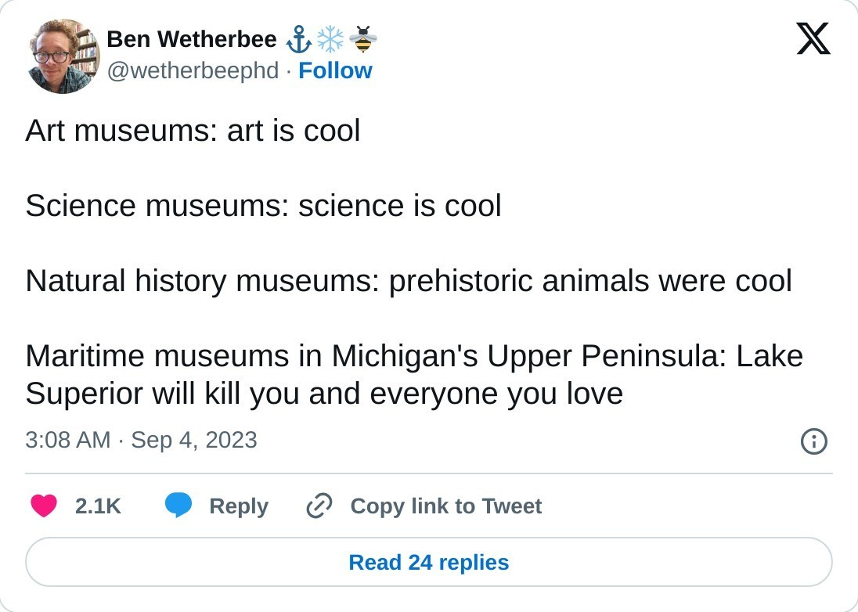
Task: Open the @wetherbeephd handle link
Action: (x=193, y=70)
